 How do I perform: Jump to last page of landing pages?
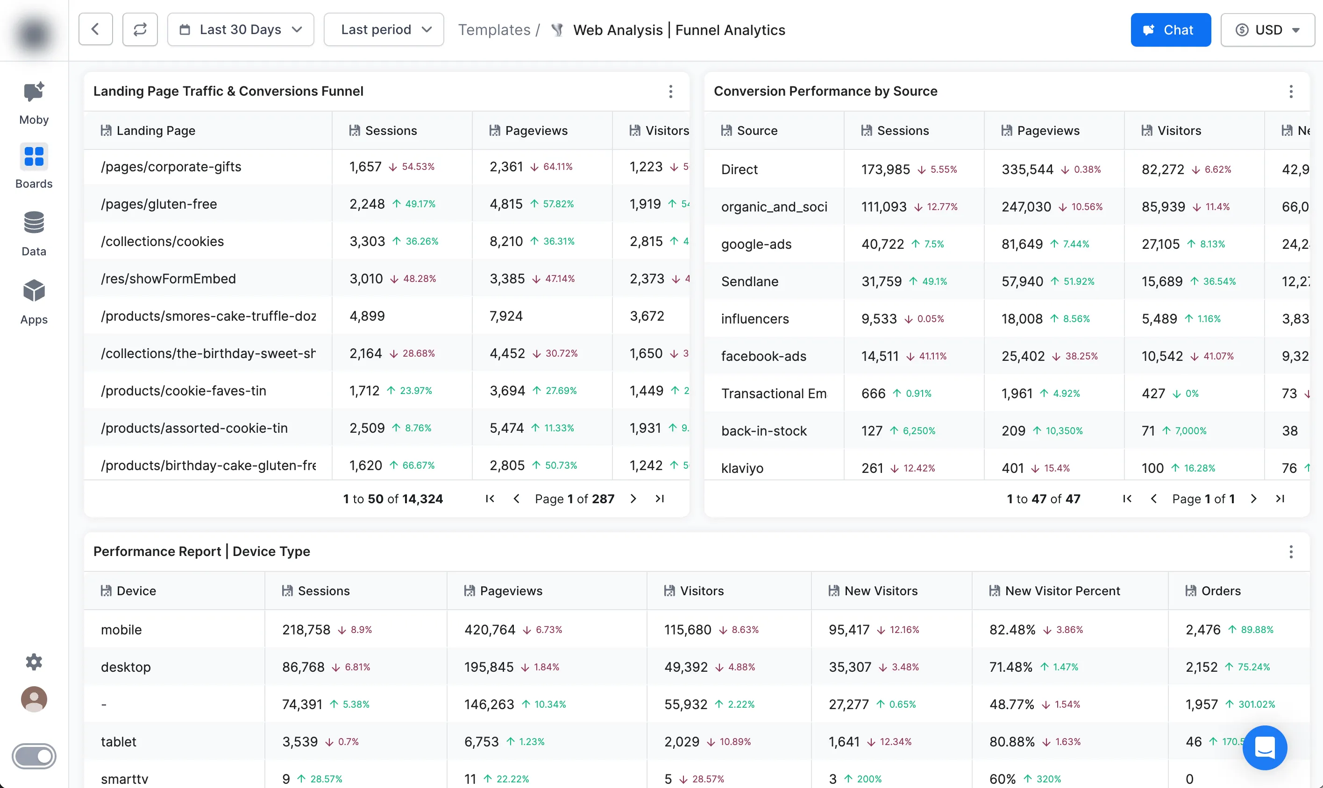tap(659, 499)
